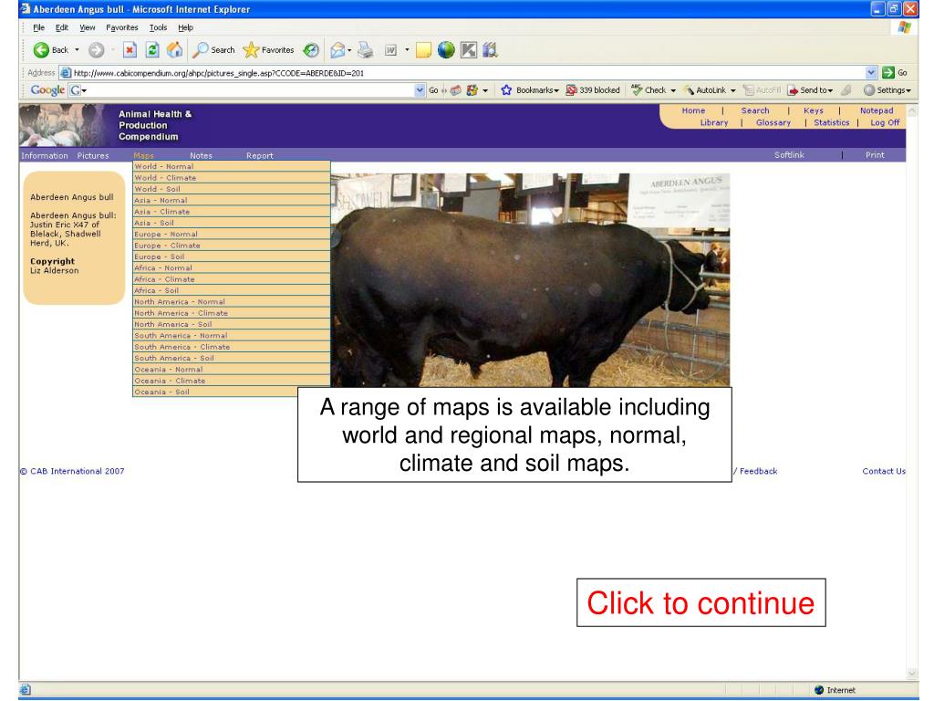934x701 pixels.
Task: Refresh the page using the green arrows icon
Action: pos(152,50)
